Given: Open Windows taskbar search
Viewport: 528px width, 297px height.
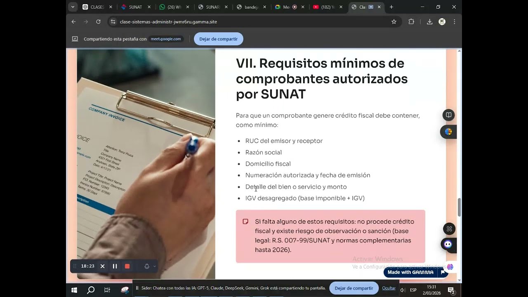Looking at the screenshot, I should pyautogui.click(x=91, y=290).
